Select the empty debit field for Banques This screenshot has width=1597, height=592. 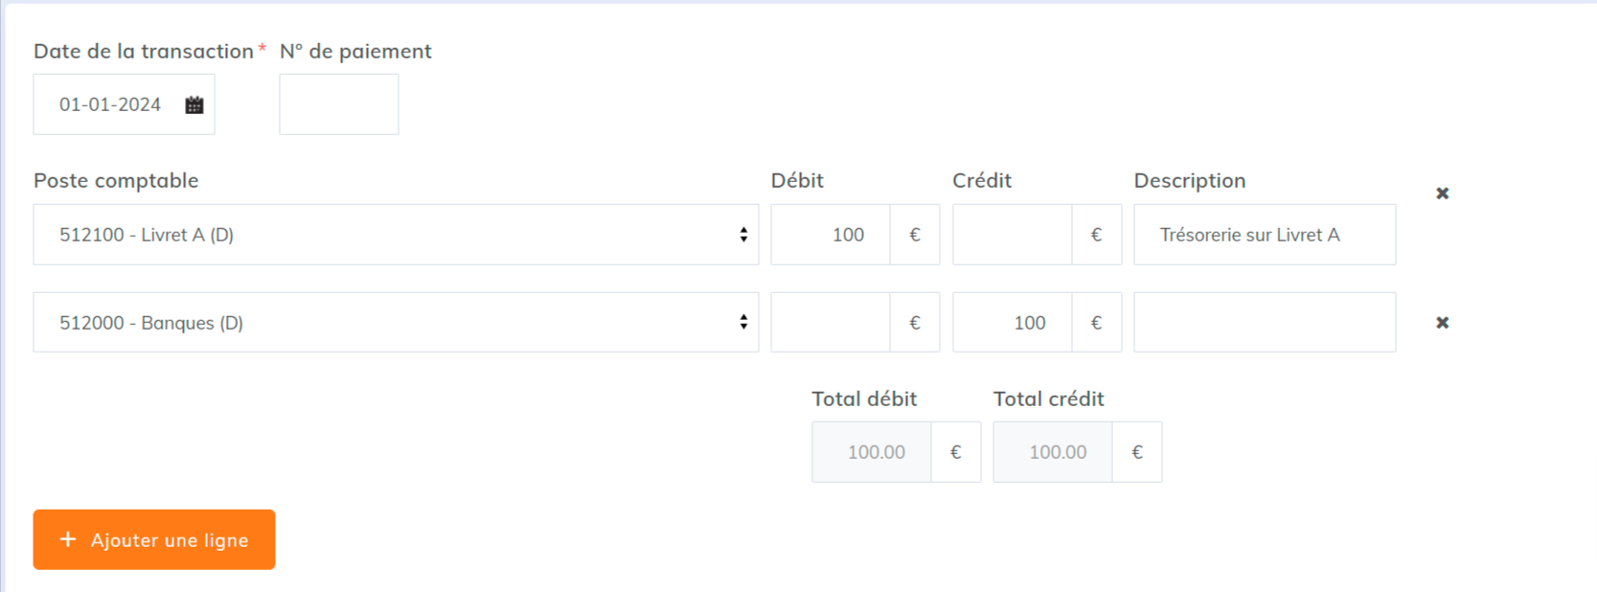[x=831, y=323]
